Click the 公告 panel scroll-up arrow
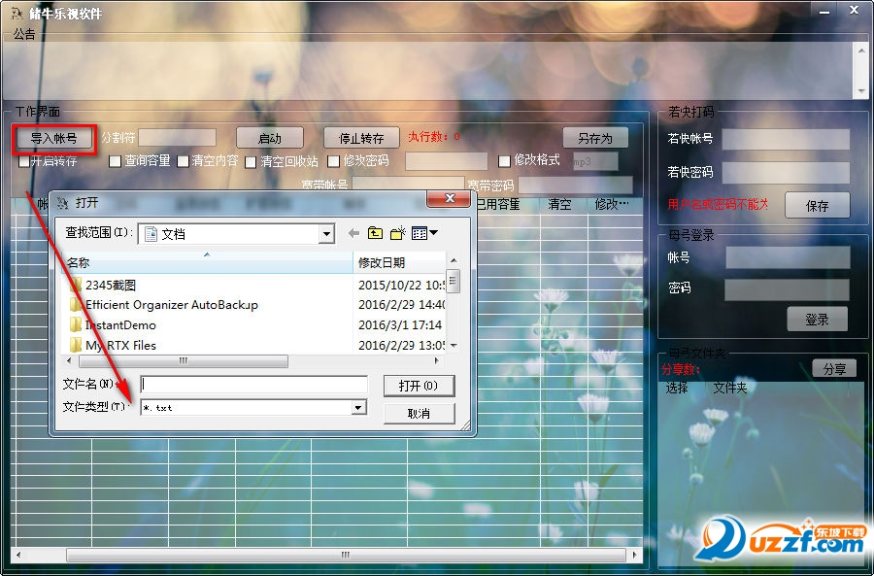Viewport: 874px width, 576px height. point(861,51)
